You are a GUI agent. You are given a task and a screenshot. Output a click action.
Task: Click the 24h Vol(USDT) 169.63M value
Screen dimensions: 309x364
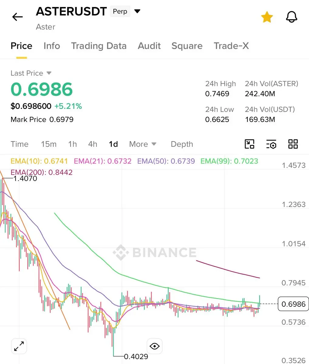[260, 120]
